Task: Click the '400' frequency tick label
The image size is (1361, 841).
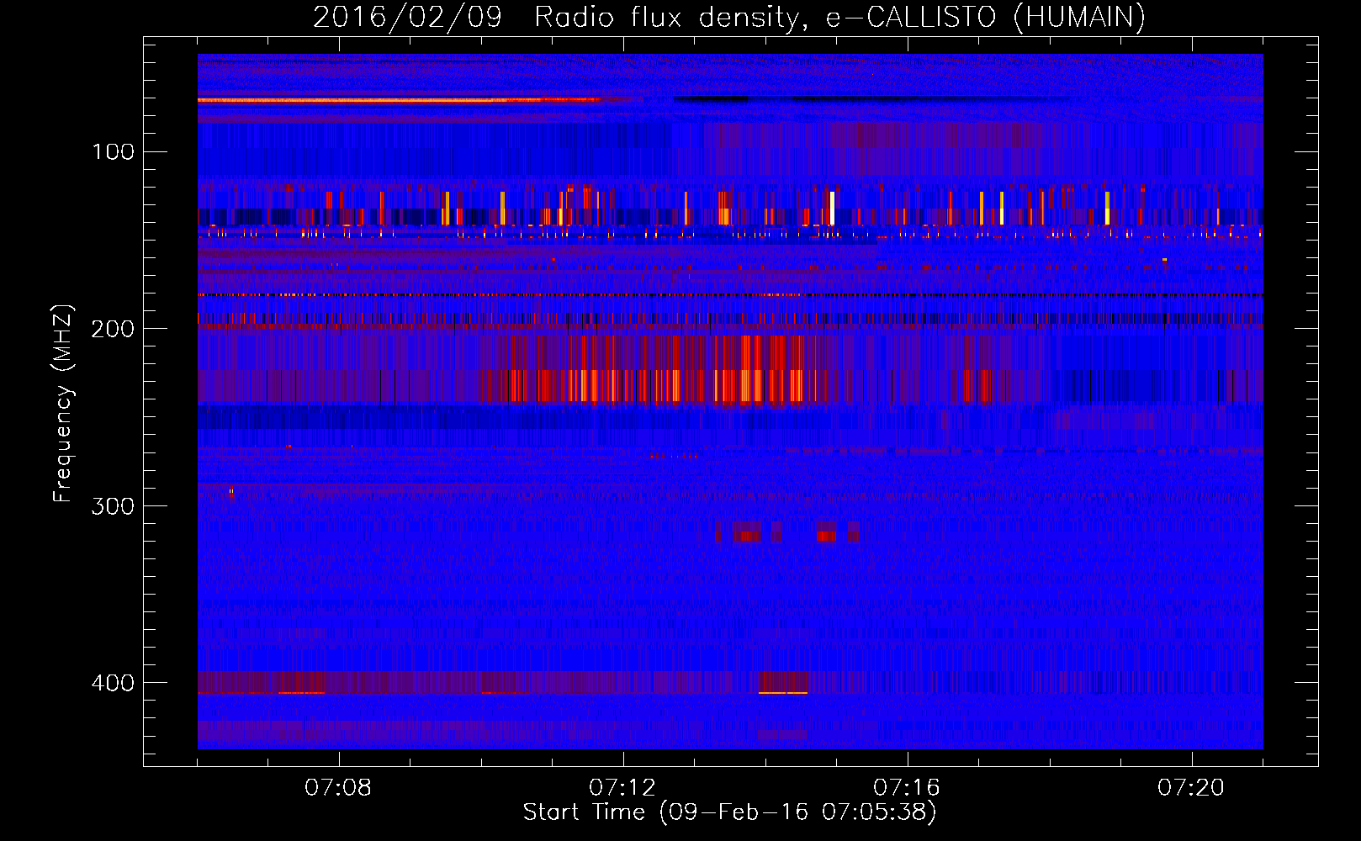Action: pyautogui.click(x=113, y=683)
